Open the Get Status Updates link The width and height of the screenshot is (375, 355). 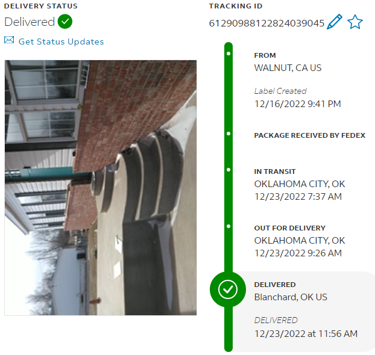(x=61, y=42)
